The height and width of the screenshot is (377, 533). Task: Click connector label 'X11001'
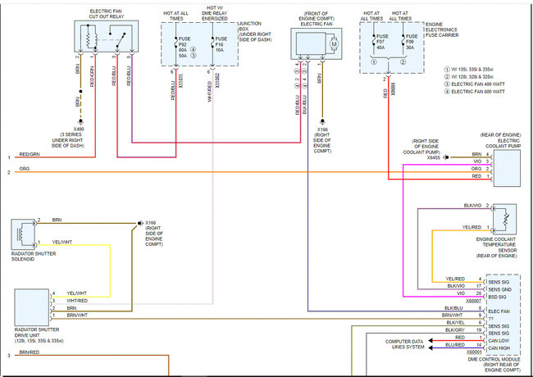click(x=181, y=81)
